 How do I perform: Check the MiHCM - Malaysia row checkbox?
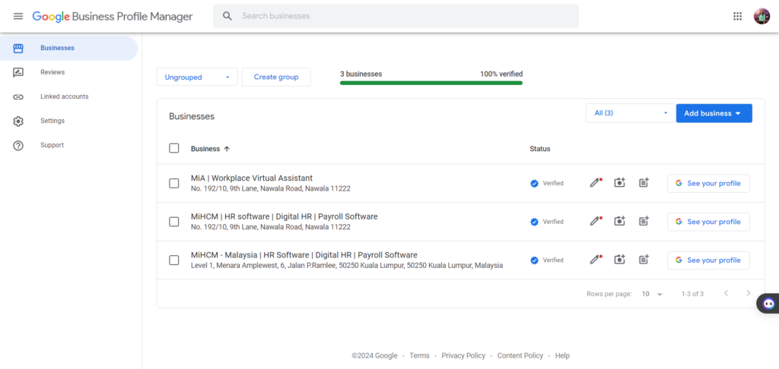point(174,260)
